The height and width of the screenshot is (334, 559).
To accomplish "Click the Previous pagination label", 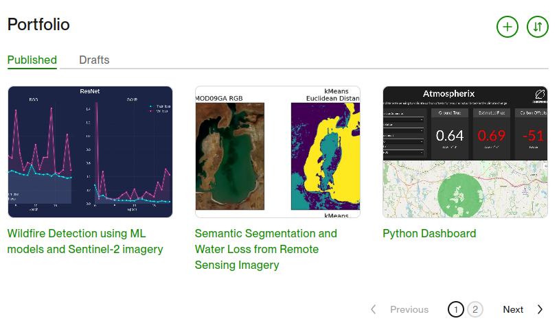I will [x=409, y=309].
